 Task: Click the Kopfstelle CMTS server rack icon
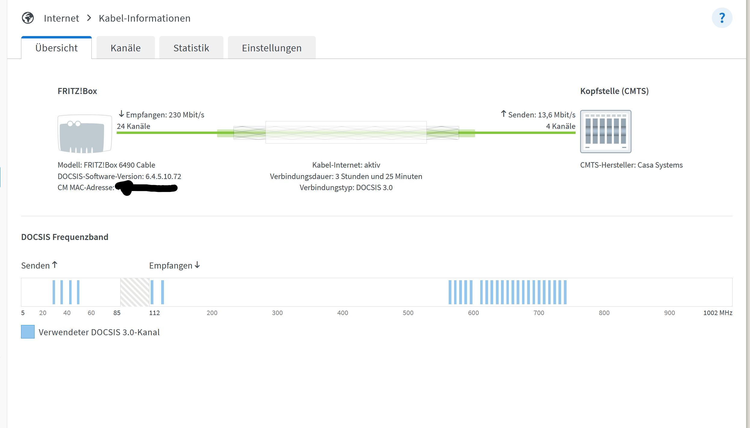click(605, 132)
